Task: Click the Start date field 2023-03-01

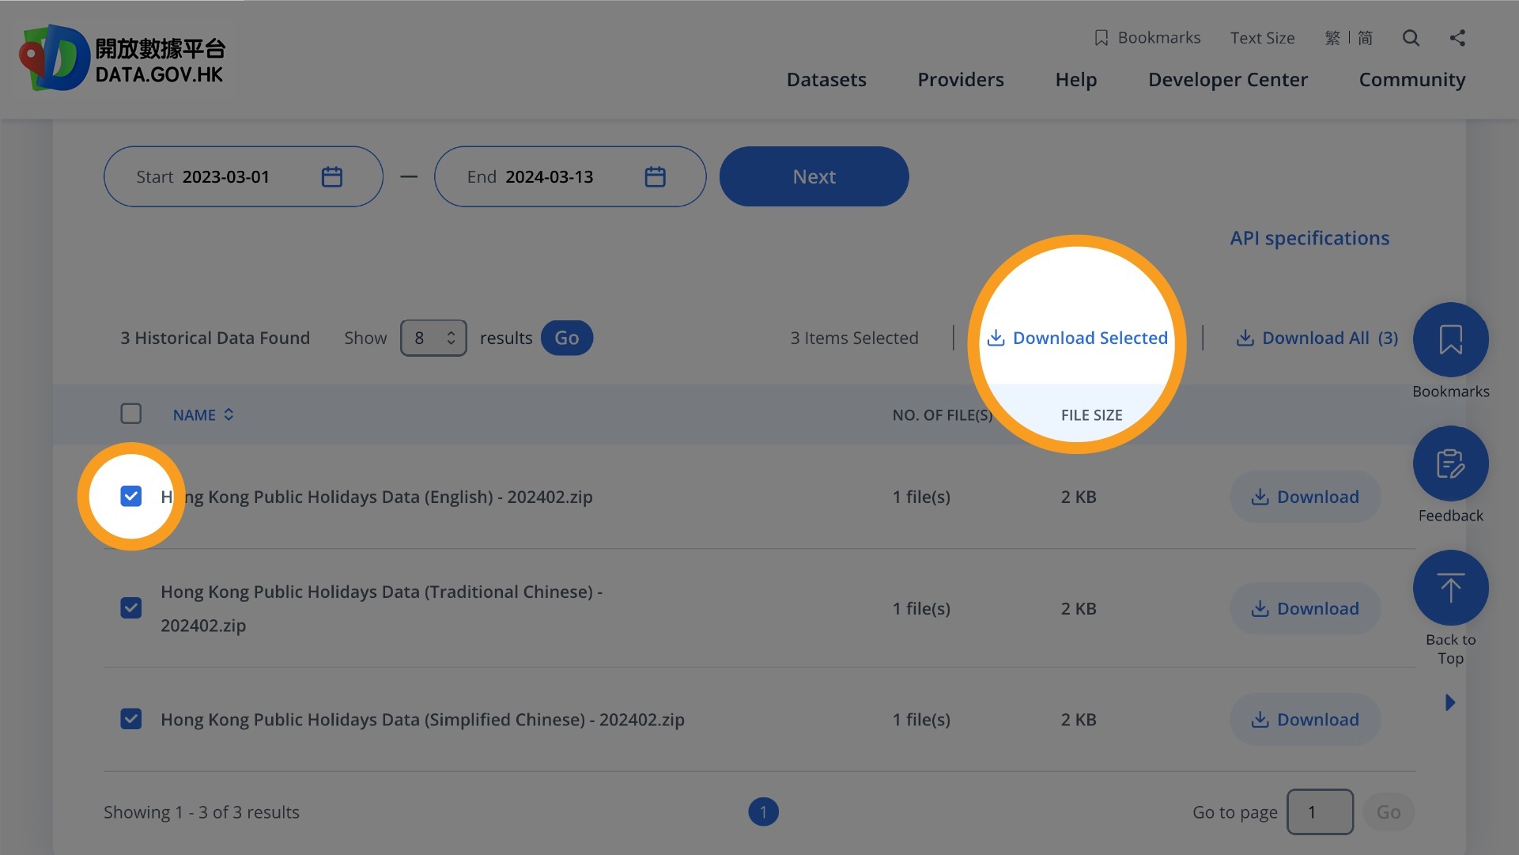Action: coord(244,176)
